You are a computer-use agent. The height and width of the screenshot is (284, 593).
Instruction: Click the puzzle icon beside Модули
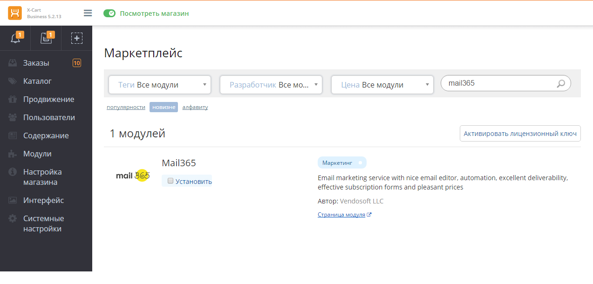point(13,154)
